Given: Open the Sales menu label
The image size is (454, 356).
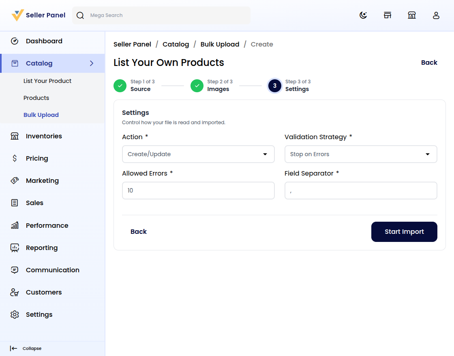Looking at the screenshot, I should [x=34, y=203].
